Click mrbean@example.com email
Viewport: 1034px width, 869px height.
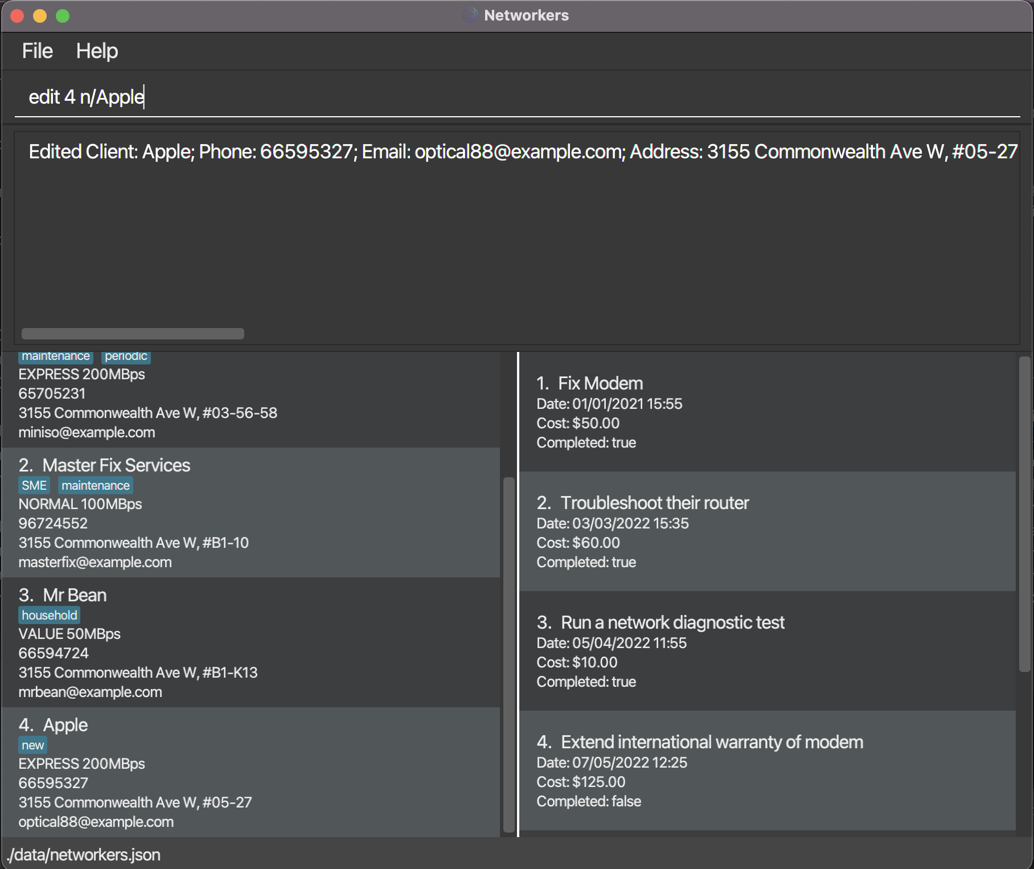click(x=90, y=692)
